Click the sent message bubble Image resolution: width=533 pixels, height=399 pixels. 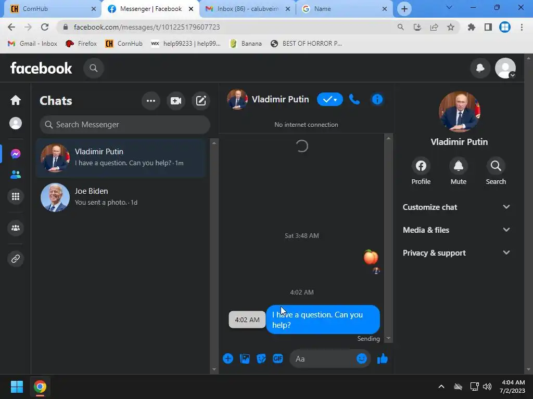pyautogui.click(x=323, y=320)
